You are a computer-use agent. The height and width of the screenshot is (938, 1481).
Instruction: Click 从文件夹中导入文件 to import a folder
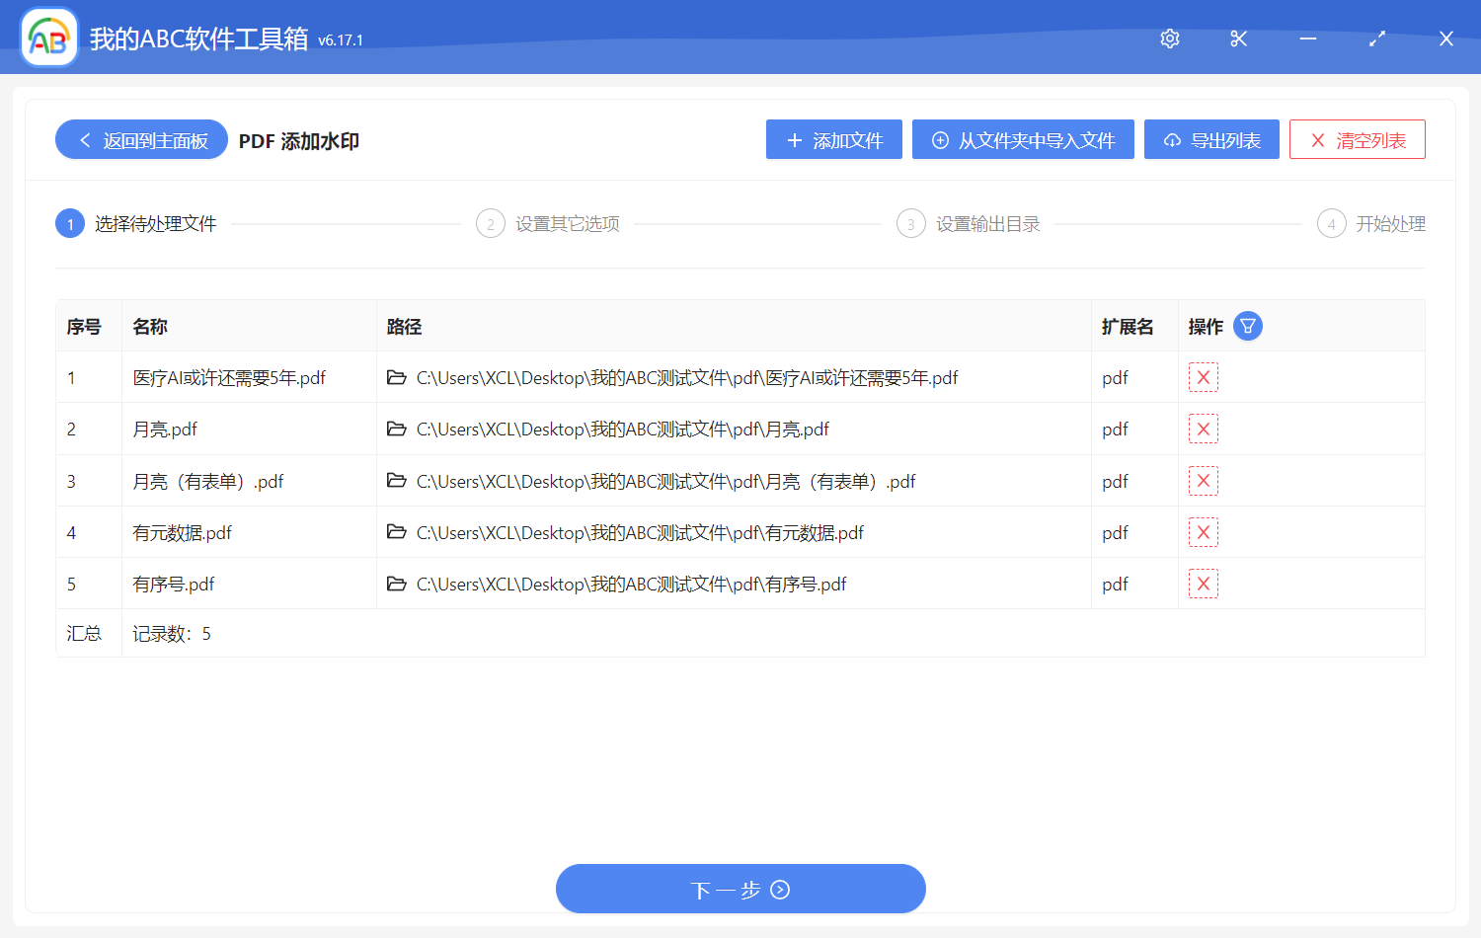(1023, 139)
